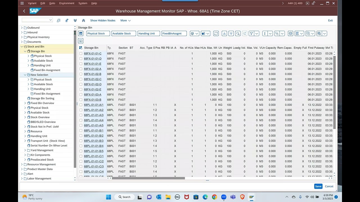Click the Windows taskbar Search box
The width and height of the screenshot is (360, 202).
point(124,197)
